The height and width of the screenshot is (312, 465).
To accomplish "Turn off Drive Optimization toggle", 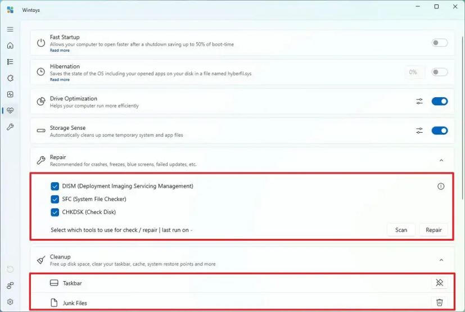I will tap(440, 101).
